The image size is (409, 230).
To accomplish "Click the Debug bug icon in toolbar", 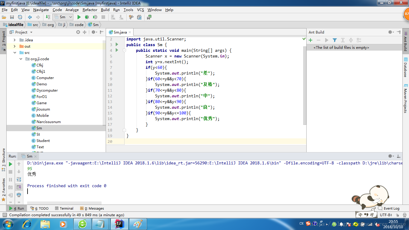I will point(87,17).
